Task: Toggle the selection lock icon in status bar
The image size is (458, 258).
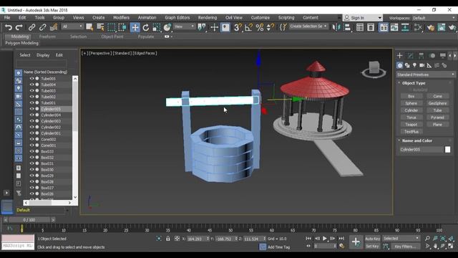Action: tap(168, 239)
